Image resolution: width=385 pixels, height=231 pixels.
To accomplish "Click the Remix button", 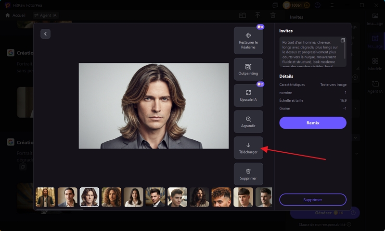I will coord(313,123).
